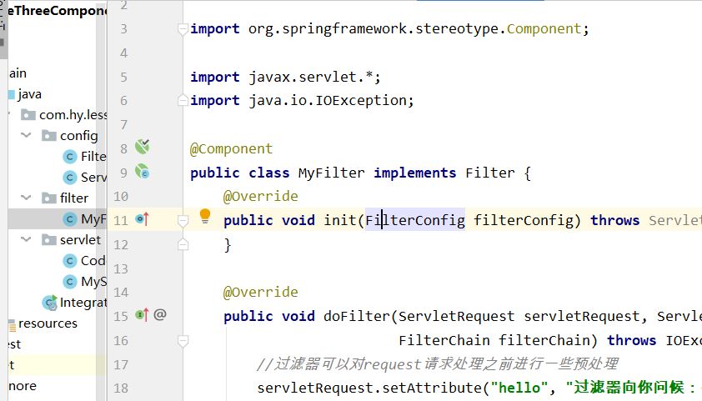Collapse the config folder in project tree
702x401 pixels.
click(26, 135)
